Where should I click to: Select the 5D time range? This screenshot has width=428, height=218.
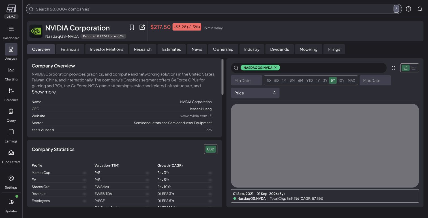(277, 81)
